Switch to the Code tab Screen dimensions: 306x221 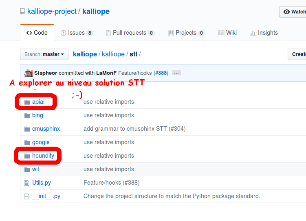point(37,33)
